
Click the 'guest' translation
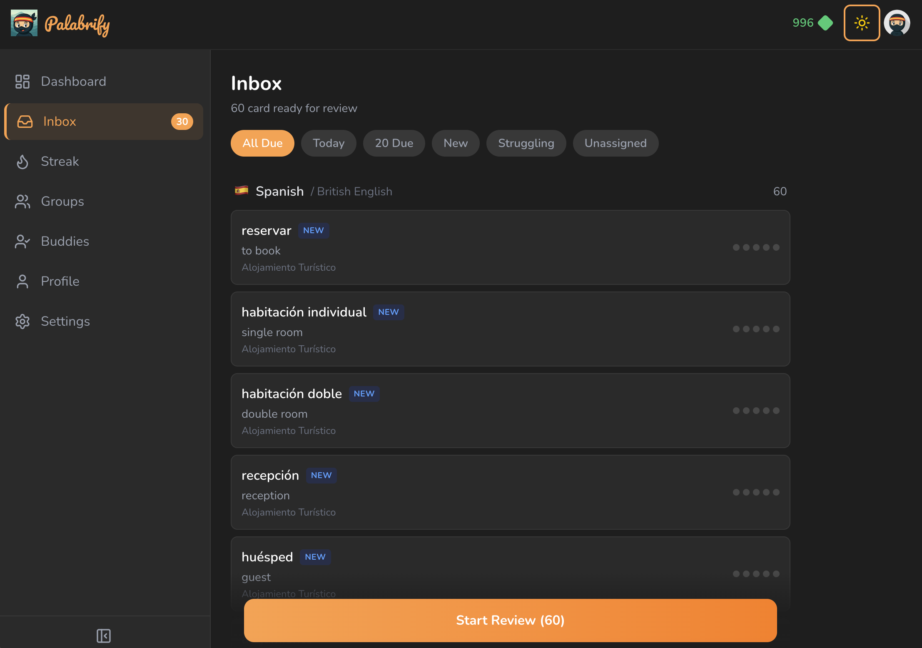(256, 577)
